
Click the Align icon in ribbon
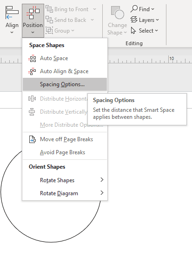pyautogui.click(x=12, y=13)
